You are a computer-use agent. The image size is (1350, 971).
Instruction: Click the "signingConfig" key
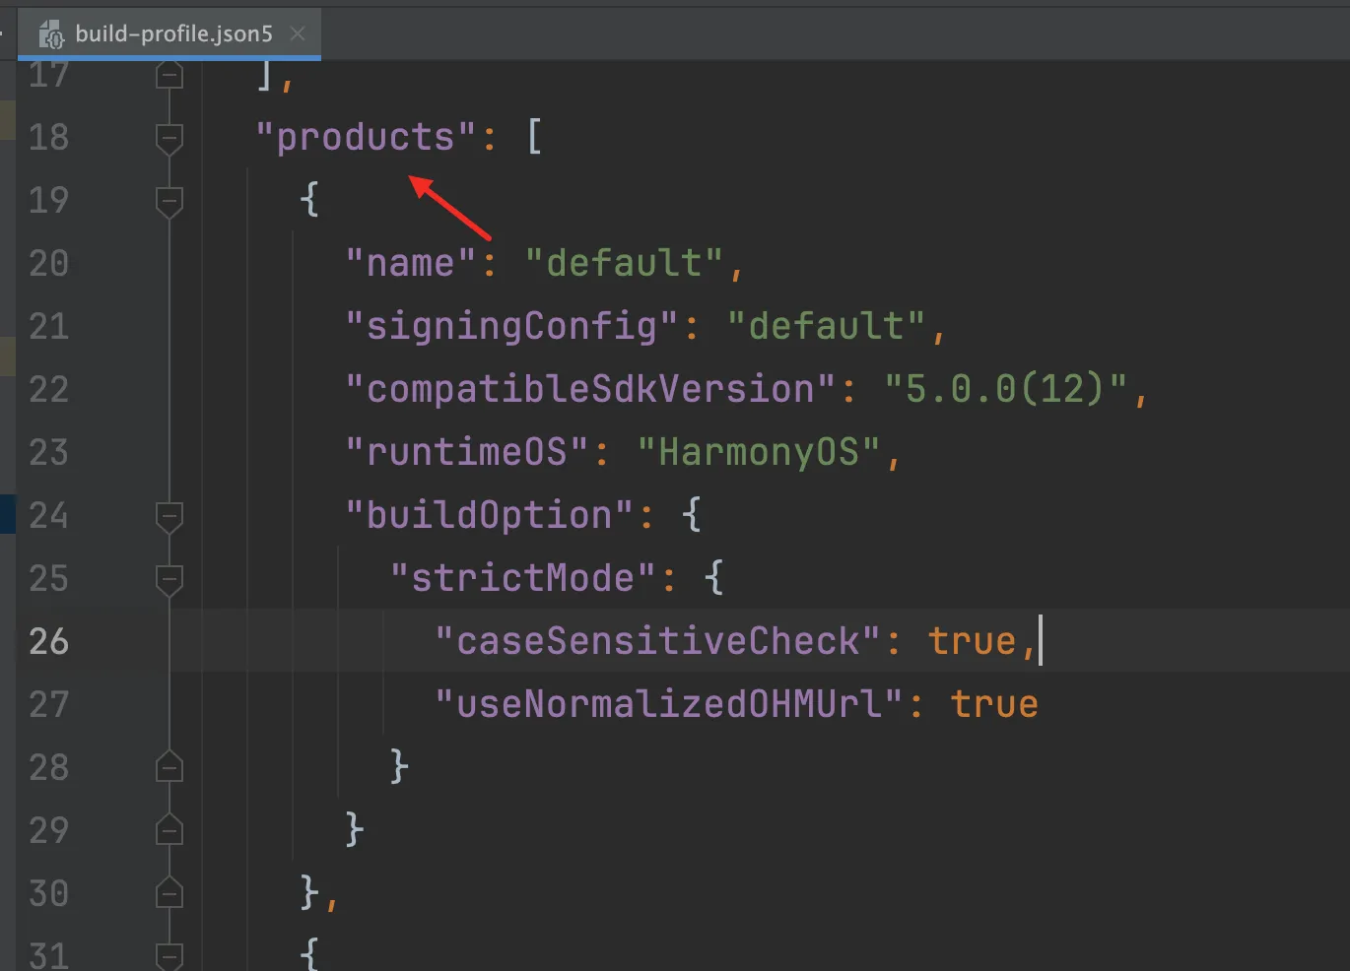pos(512,327)
